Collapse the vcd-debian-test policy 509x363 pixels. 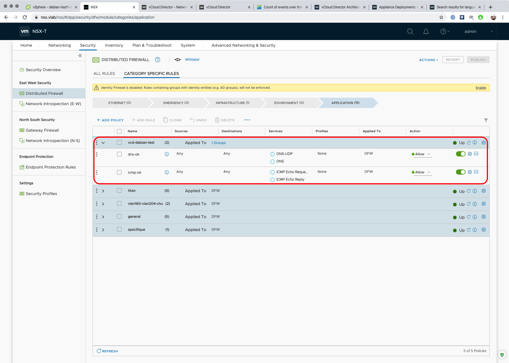point(103,143)
